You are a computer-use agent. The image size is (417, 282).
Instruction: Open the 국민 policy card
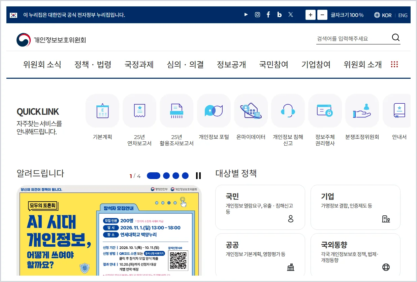[x=260, y=207]
